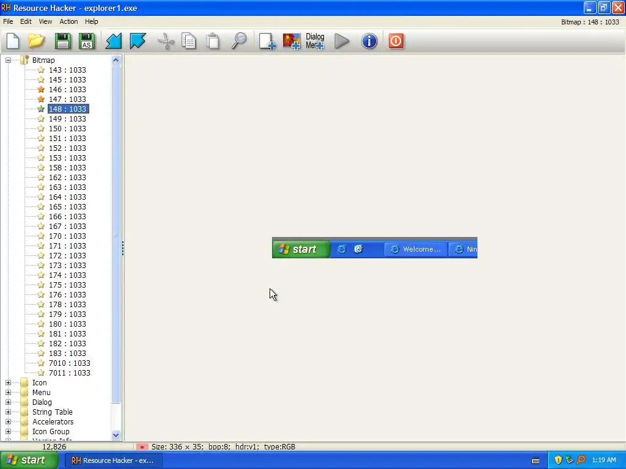This screenshot has height=469, width=626.
Task: Click the Windows start button
Action: pyautogui.click(x=29, y=460)
